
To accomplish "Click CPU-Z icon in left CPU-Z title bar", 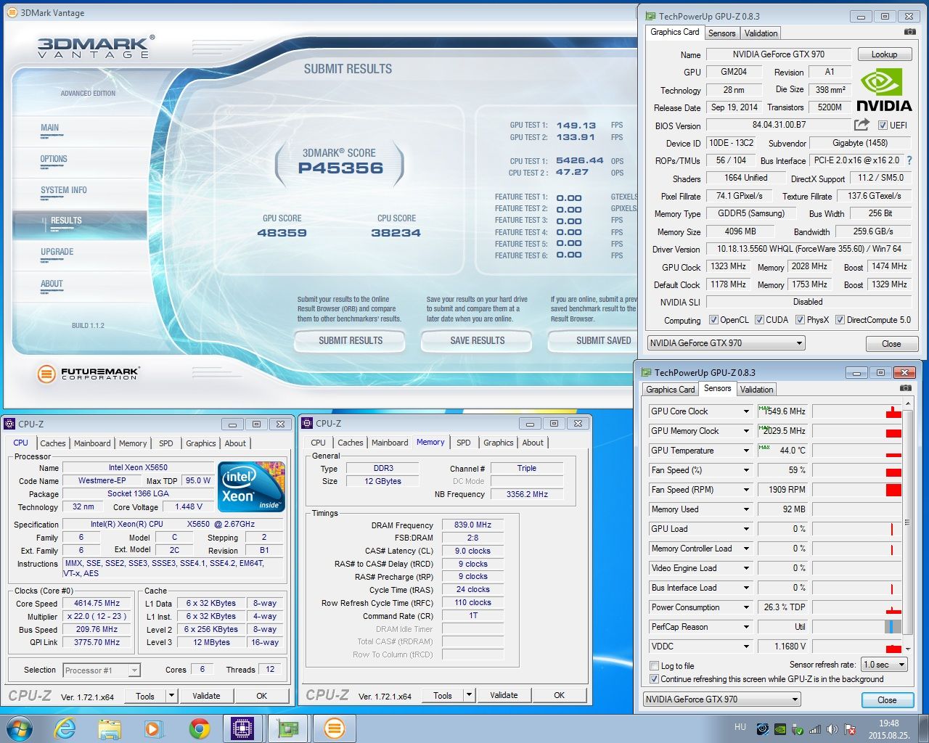I will pyautogui.click(x=9, y=424).
